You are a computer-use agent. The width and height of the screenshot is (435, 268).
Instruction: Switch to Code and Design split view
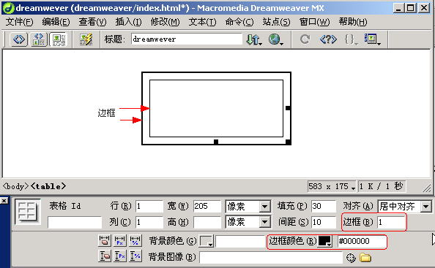[39, 39]
